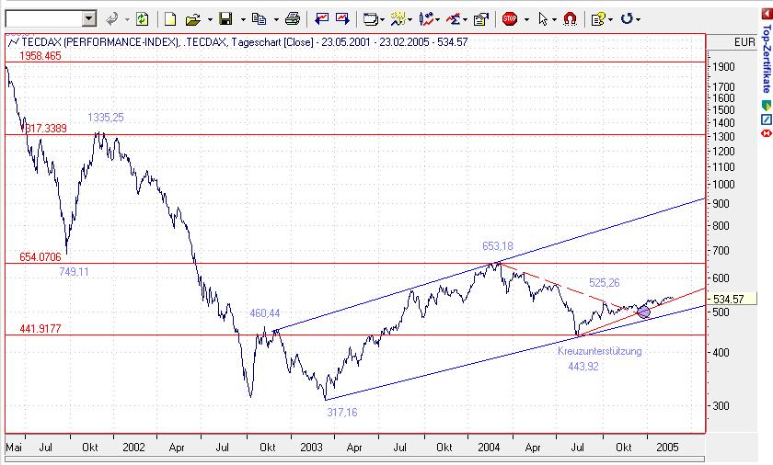The height and width of the screenshot is (465, 773).
Task: Click into the symbol entry input field
Action: 44,19
